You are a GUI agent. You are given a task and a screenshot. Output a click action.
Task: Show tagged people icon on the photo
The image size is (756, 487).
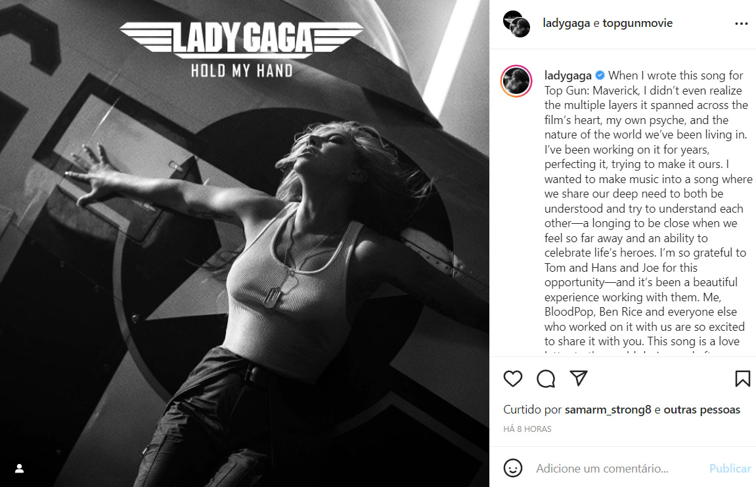click(19, 468)
